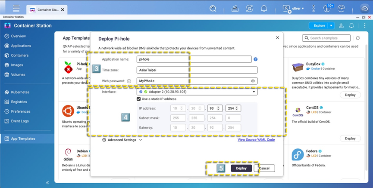Toggle the Use a static IP address checkbox
Screen dimensions: 373x188
[139, 99]
